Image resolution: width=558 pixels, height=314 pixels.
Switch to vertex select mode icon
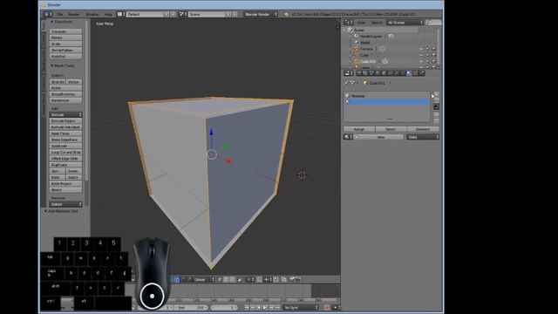[x=220, y=280]
